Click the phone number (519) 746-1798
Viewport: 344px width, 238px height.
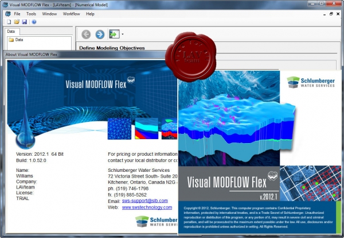(132, 189)
